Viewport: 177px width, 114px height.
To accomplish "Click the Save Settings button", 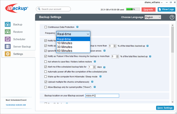I will click(x=165, y=108).
